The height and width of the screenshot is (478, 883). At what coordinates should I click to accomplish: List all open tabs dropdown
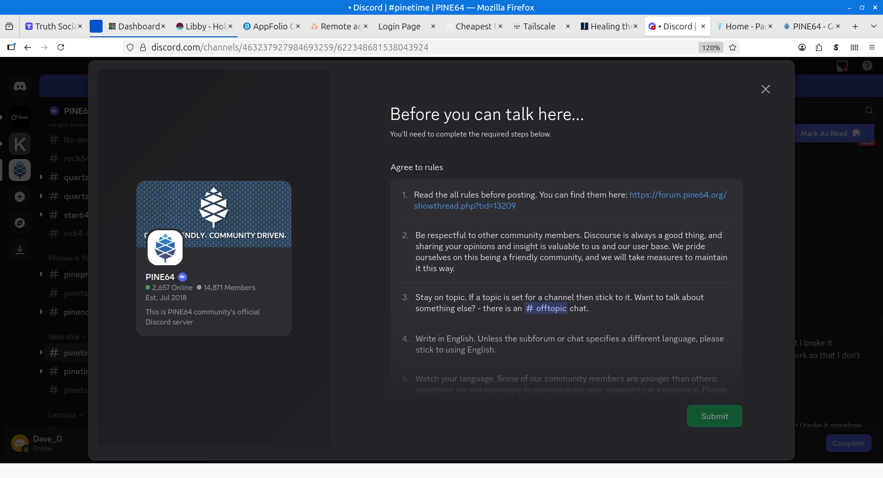pos(874,26)
